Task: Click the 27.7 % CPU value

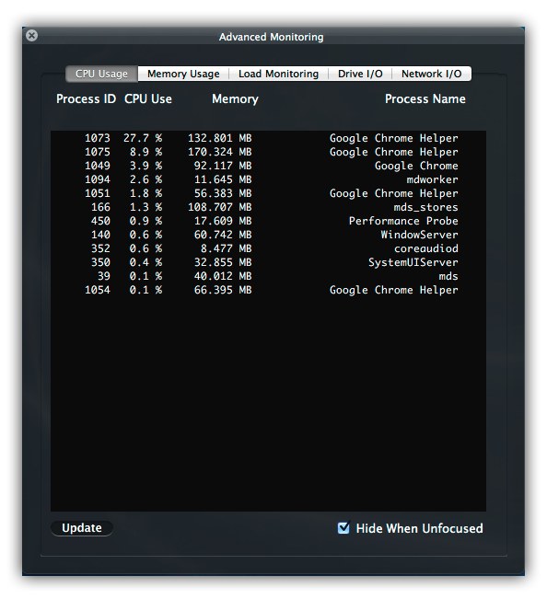Action: 143,138
